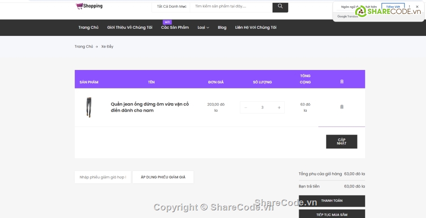Click the coupon code input field
This screenshot has height=218, width=426.
103,177
